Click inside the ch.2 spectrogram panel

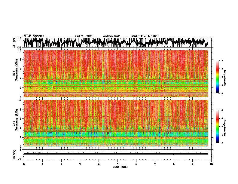tap(116, 123)
